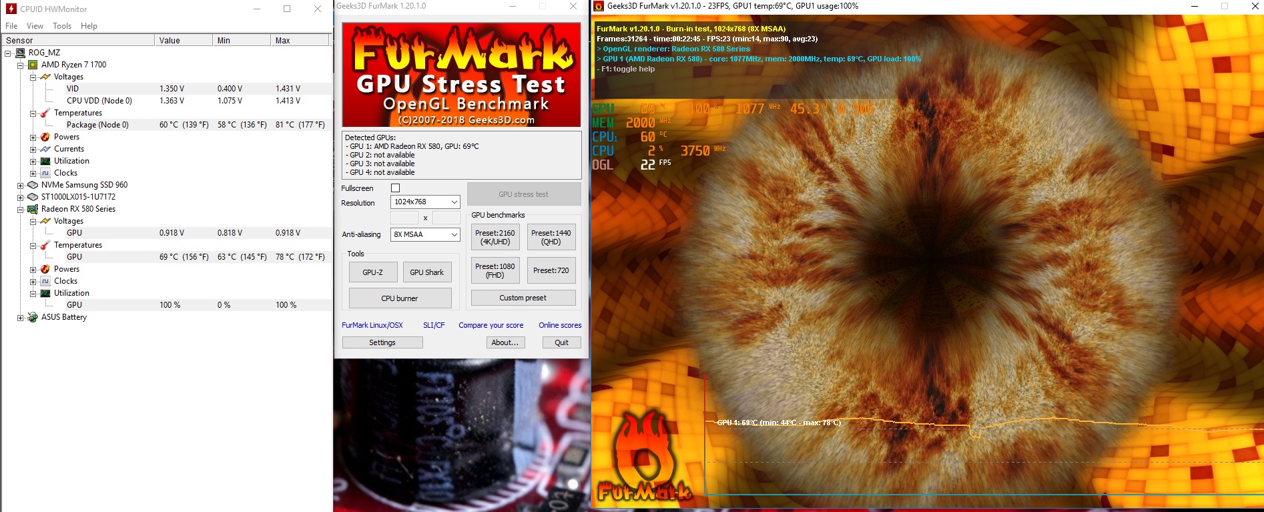Click the ASUS Battery icon
This screenshot has height=512, width=1264.
click(x=33, y=317)
